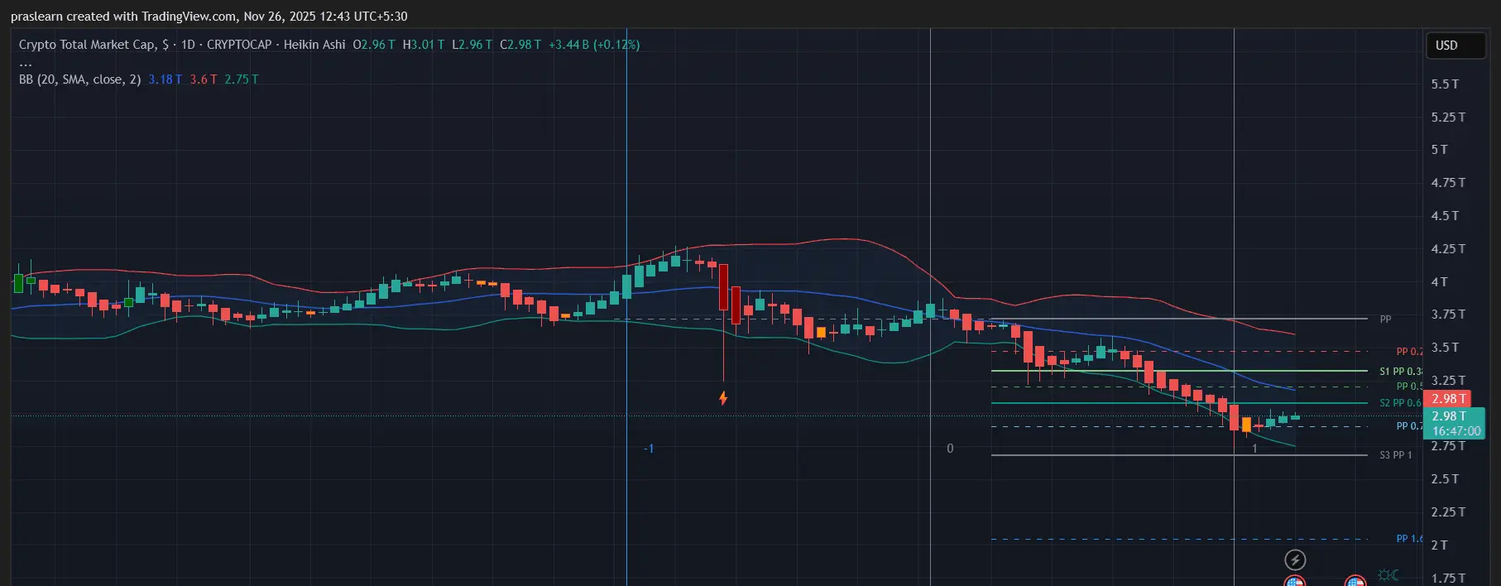The height and width of the screenshot is (586, 1501).
Task: Select the PP 0.7 pivot label
Action: [x=1409, y=426]
